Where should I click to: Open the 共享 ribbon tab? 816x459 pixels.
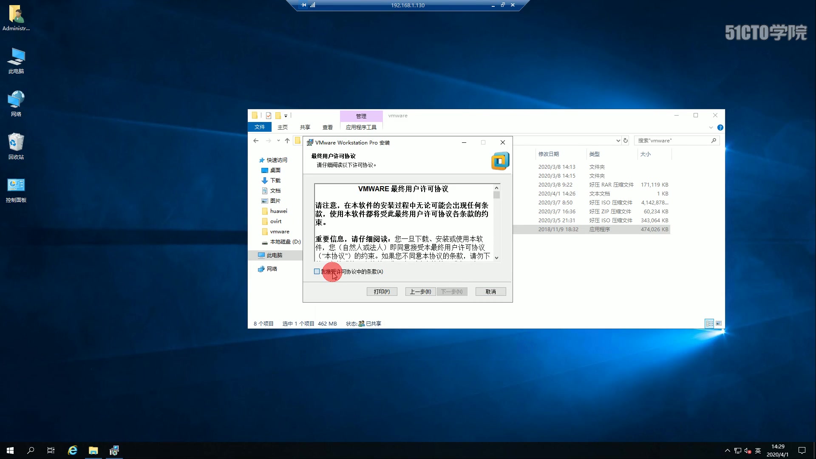pyautogui.click(x=305, y=127)
